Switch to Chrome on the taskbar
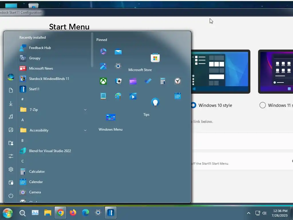 point(60,213)
